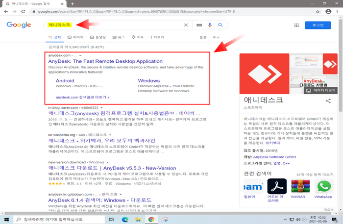Open the dropdown arrow beside new-version.download result
Screen dimensions: 343x224
pyautogui.click(x=107, y=162)
